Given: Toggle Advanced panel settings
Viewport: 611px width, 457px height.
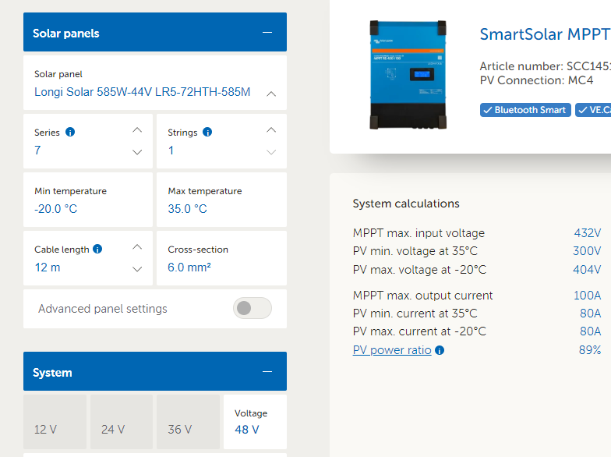Looking at the screenshot, I should [x=253, y=308].
